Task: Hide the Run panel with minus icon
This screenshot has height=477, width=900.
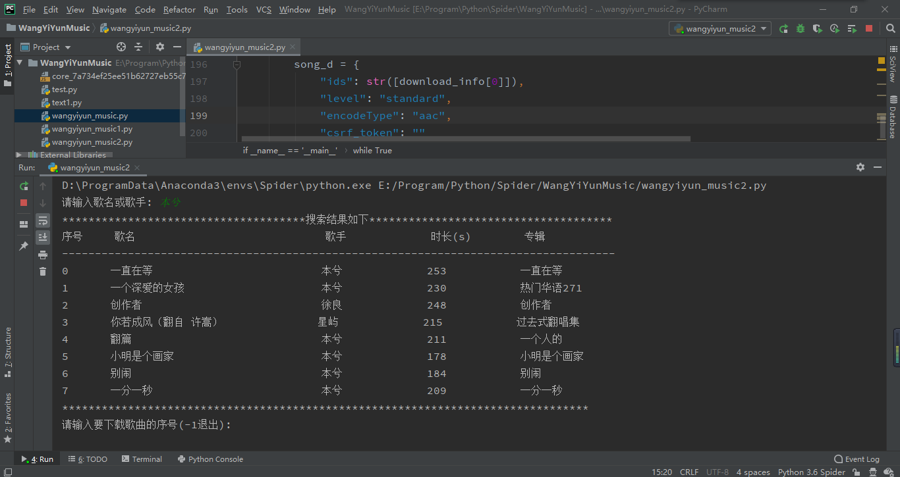Action: pyautogui.click(x=877, y=167)
